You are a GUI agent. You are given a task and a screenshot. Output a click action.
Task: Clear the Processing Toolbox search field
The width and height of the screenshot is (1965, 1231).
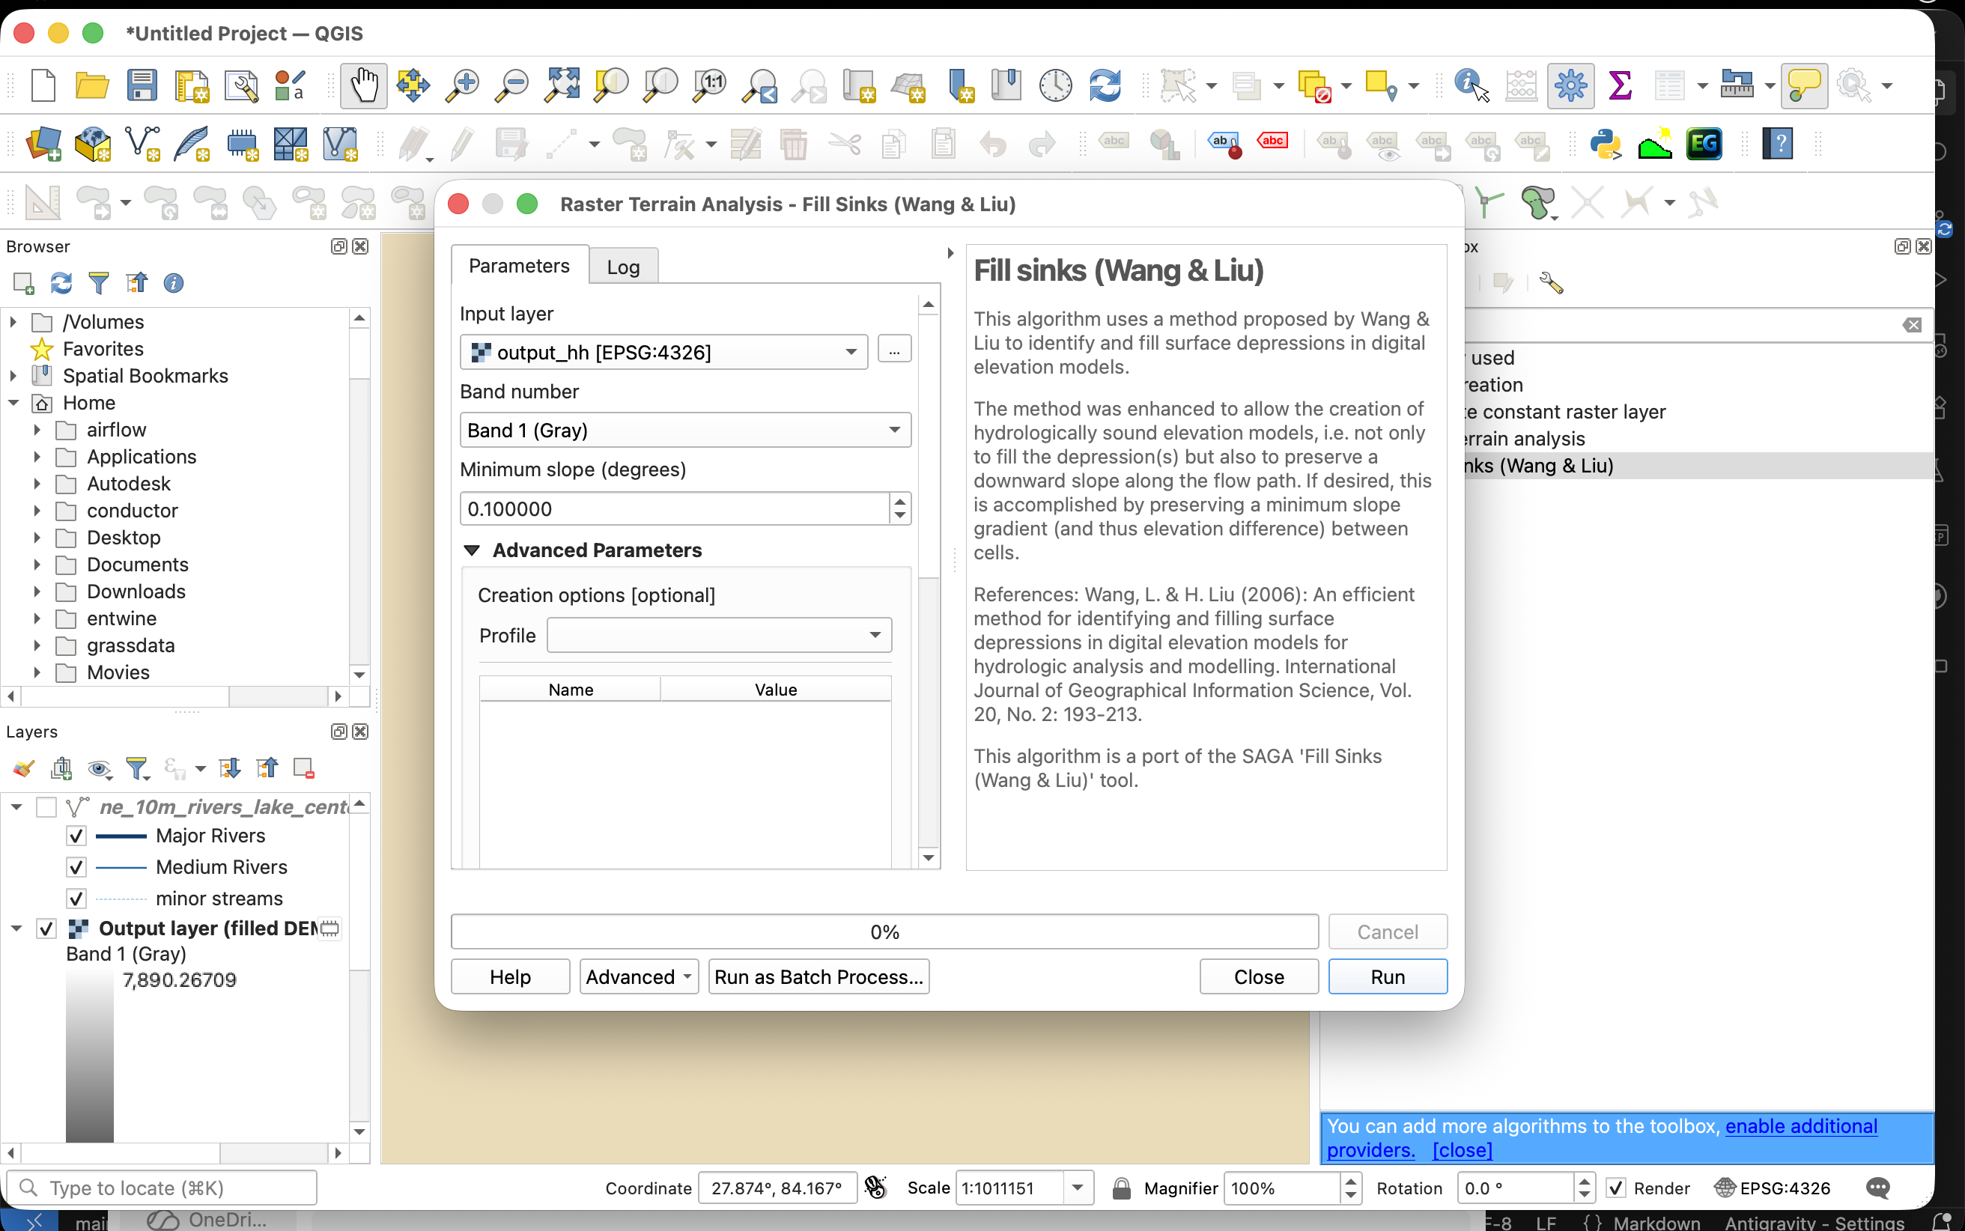click(x=1912, y=326)
